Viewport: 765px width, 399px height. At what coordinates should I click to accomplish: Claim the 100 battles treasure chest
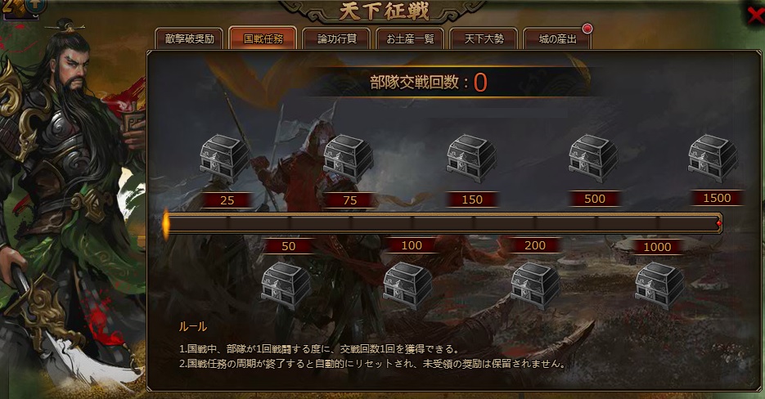408,286
